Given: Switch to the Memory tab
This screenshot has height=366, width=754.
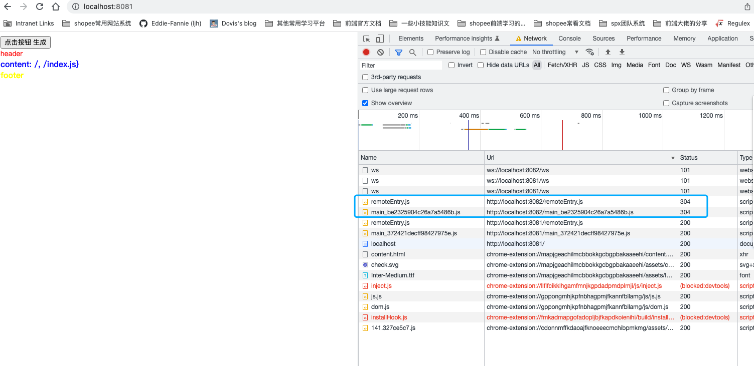Looking at the screenshot, I should pos(684,39).
